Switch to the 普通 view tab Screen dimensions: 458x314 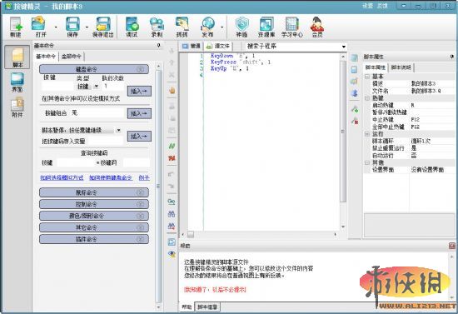(192, 46)
